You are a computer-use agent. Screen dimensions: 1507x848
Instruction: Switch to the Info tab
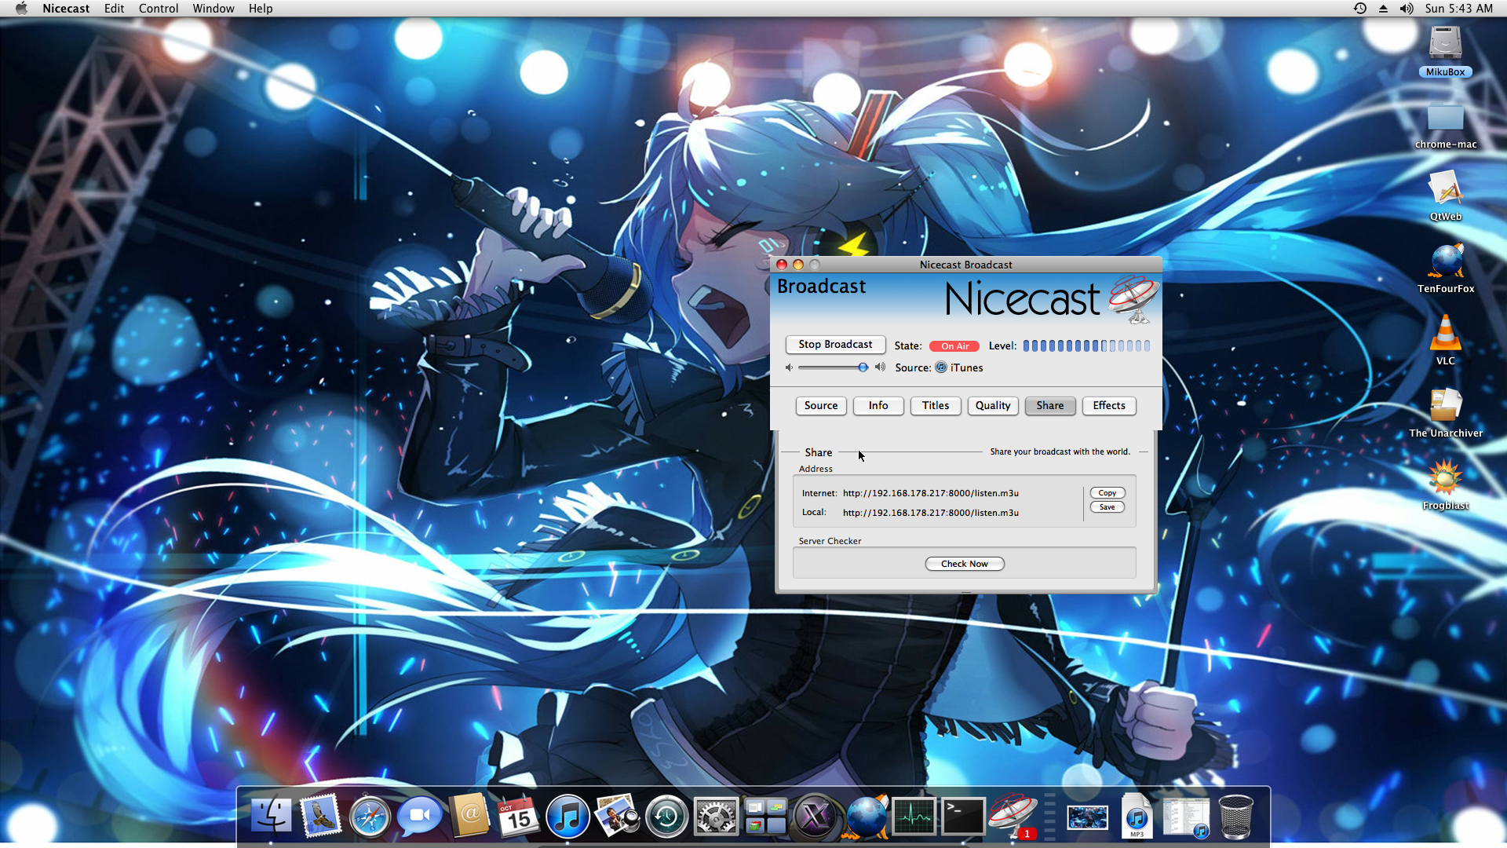[878, 406]
